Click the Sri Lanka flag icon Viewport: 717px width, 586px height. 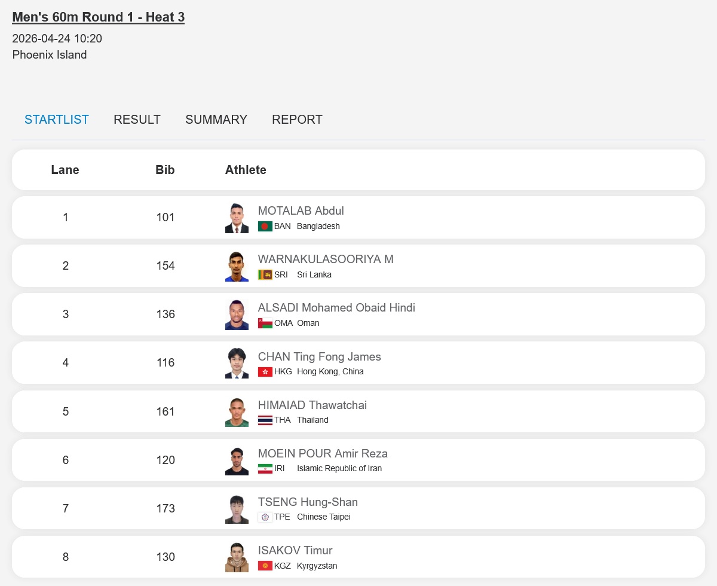click(x=265, y=275)
